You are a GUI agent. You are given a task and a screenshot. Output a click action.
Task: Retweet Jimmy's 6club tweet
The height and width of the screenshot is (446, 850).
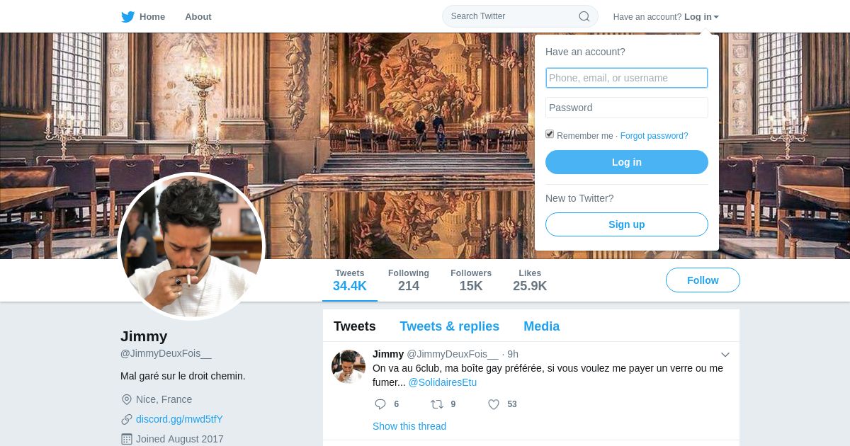click(437, 404)
